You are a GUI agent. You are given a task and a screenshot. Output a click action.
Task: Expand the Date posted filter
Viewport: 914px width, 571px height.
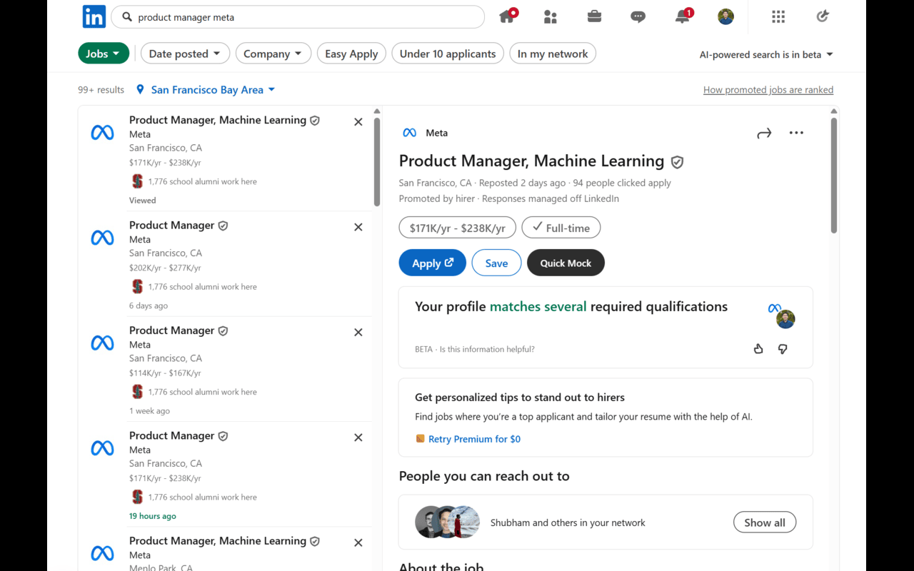(186, 54)
